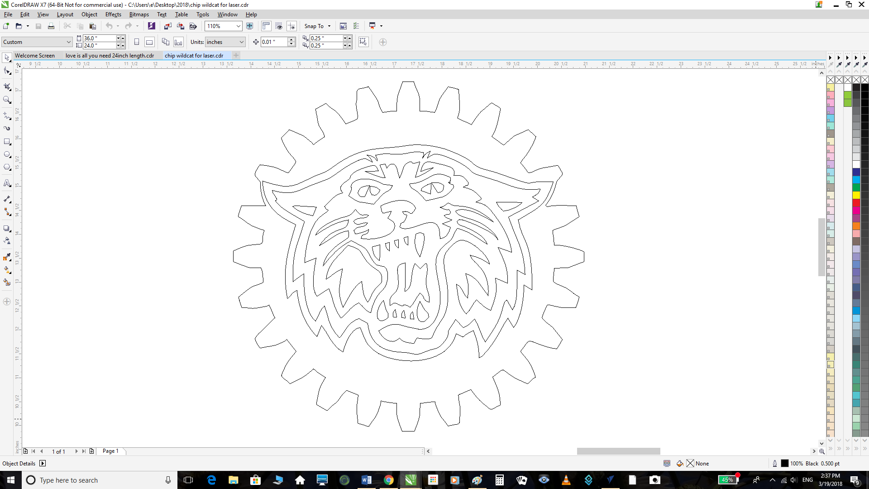The image size is (869, 489).
Task: Click the Undo button
Action: point(110,26)
